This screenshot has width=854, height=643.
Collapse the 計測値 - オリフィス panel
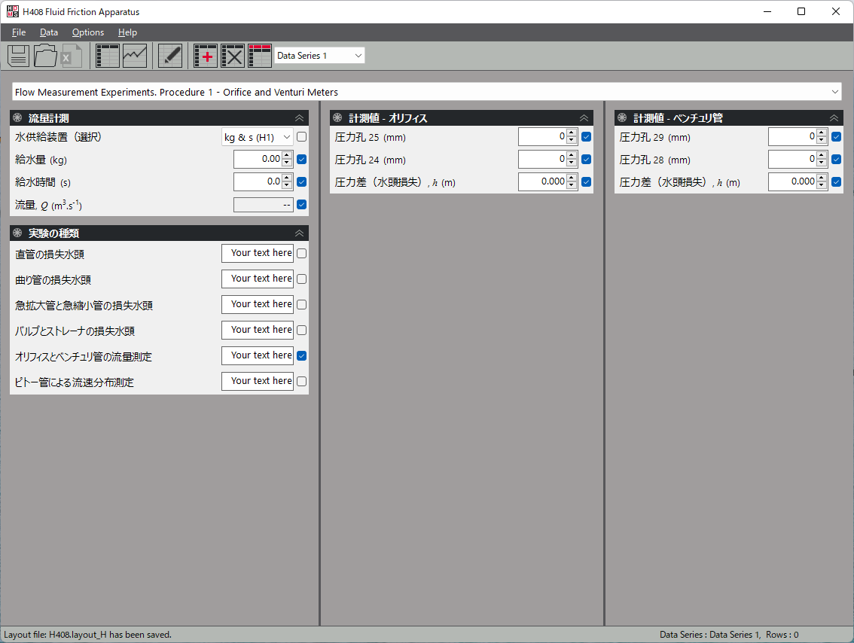tap(584, 118)
